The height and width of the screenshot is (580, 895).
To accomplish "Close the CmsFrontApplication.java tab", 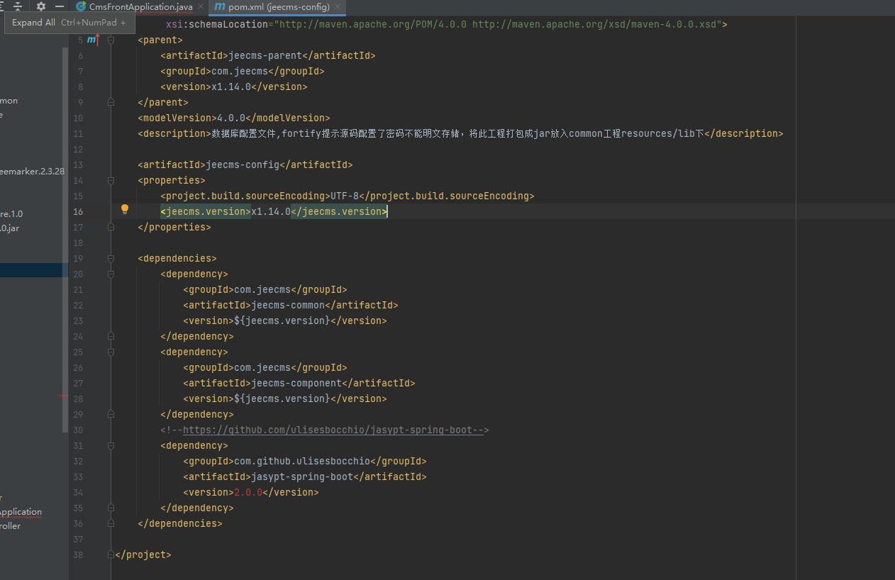I will coord(200,7).
